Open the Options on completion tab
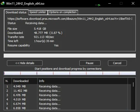 [63, 12]
